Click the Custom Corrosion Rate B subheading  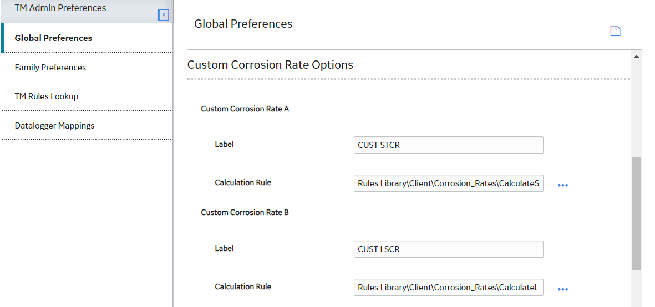click(245, 212)
